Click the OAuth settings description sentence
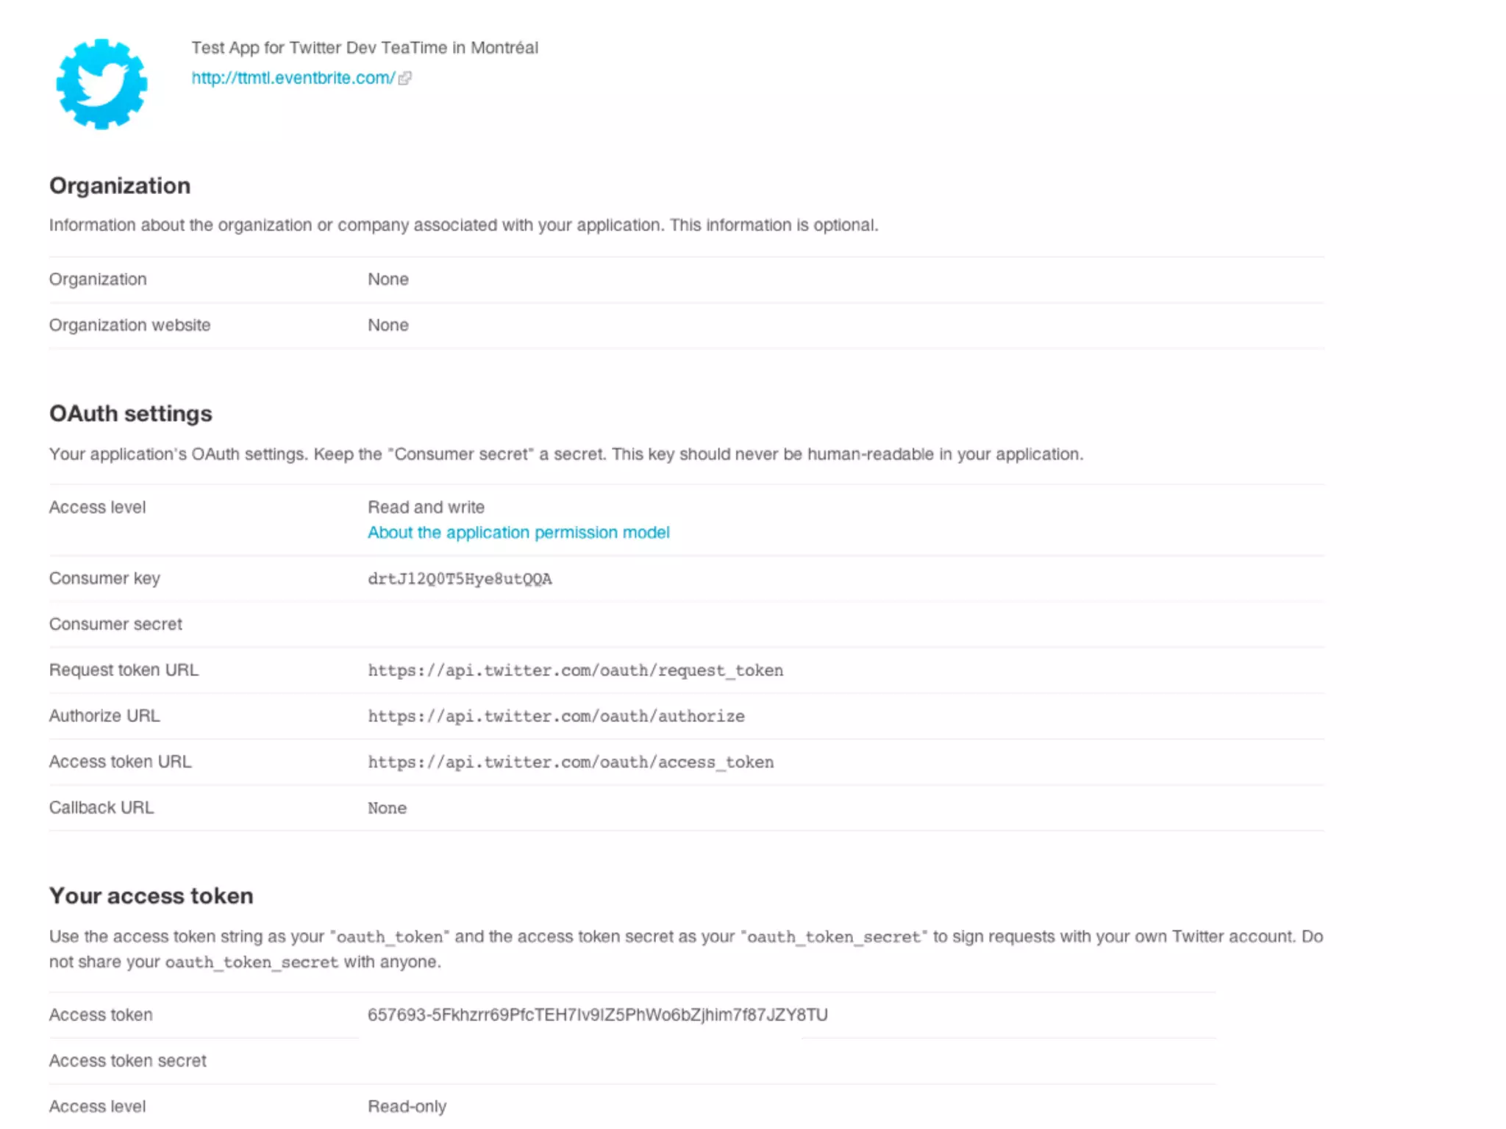Image resolution: width=1506 pixels, height=1129 pixels. [566, 454]
